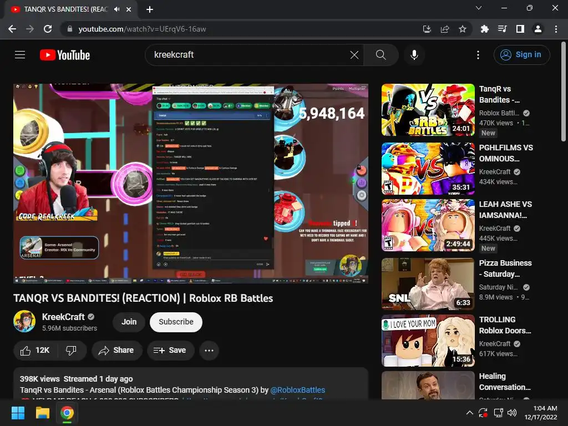Go forward using browser forward arrow
Viewport: 568px width, 426px height.
coord(30,29)
